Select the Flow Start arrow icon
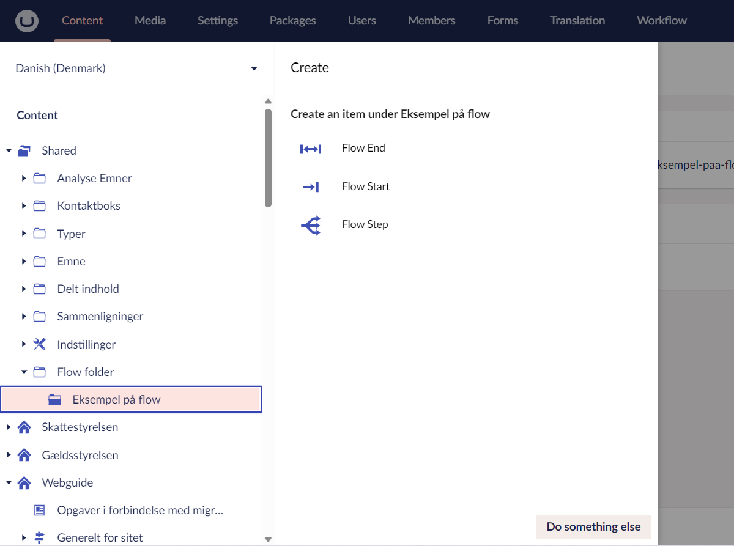 pos(311,187)
